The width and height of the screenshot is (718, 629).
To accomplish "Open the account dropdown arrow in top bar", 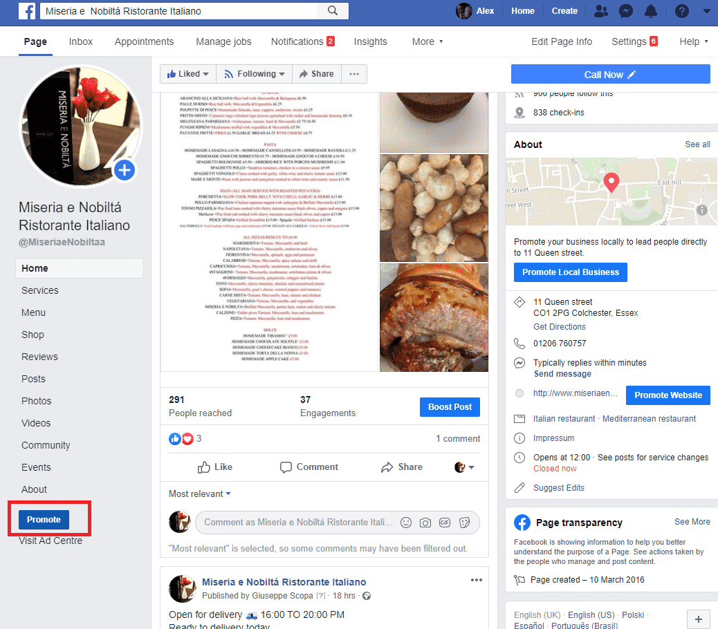I will point(706,11).
